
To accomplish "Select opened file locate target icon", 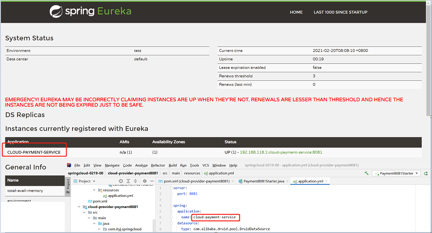I will pyautogui.click(x=121, y=181).
